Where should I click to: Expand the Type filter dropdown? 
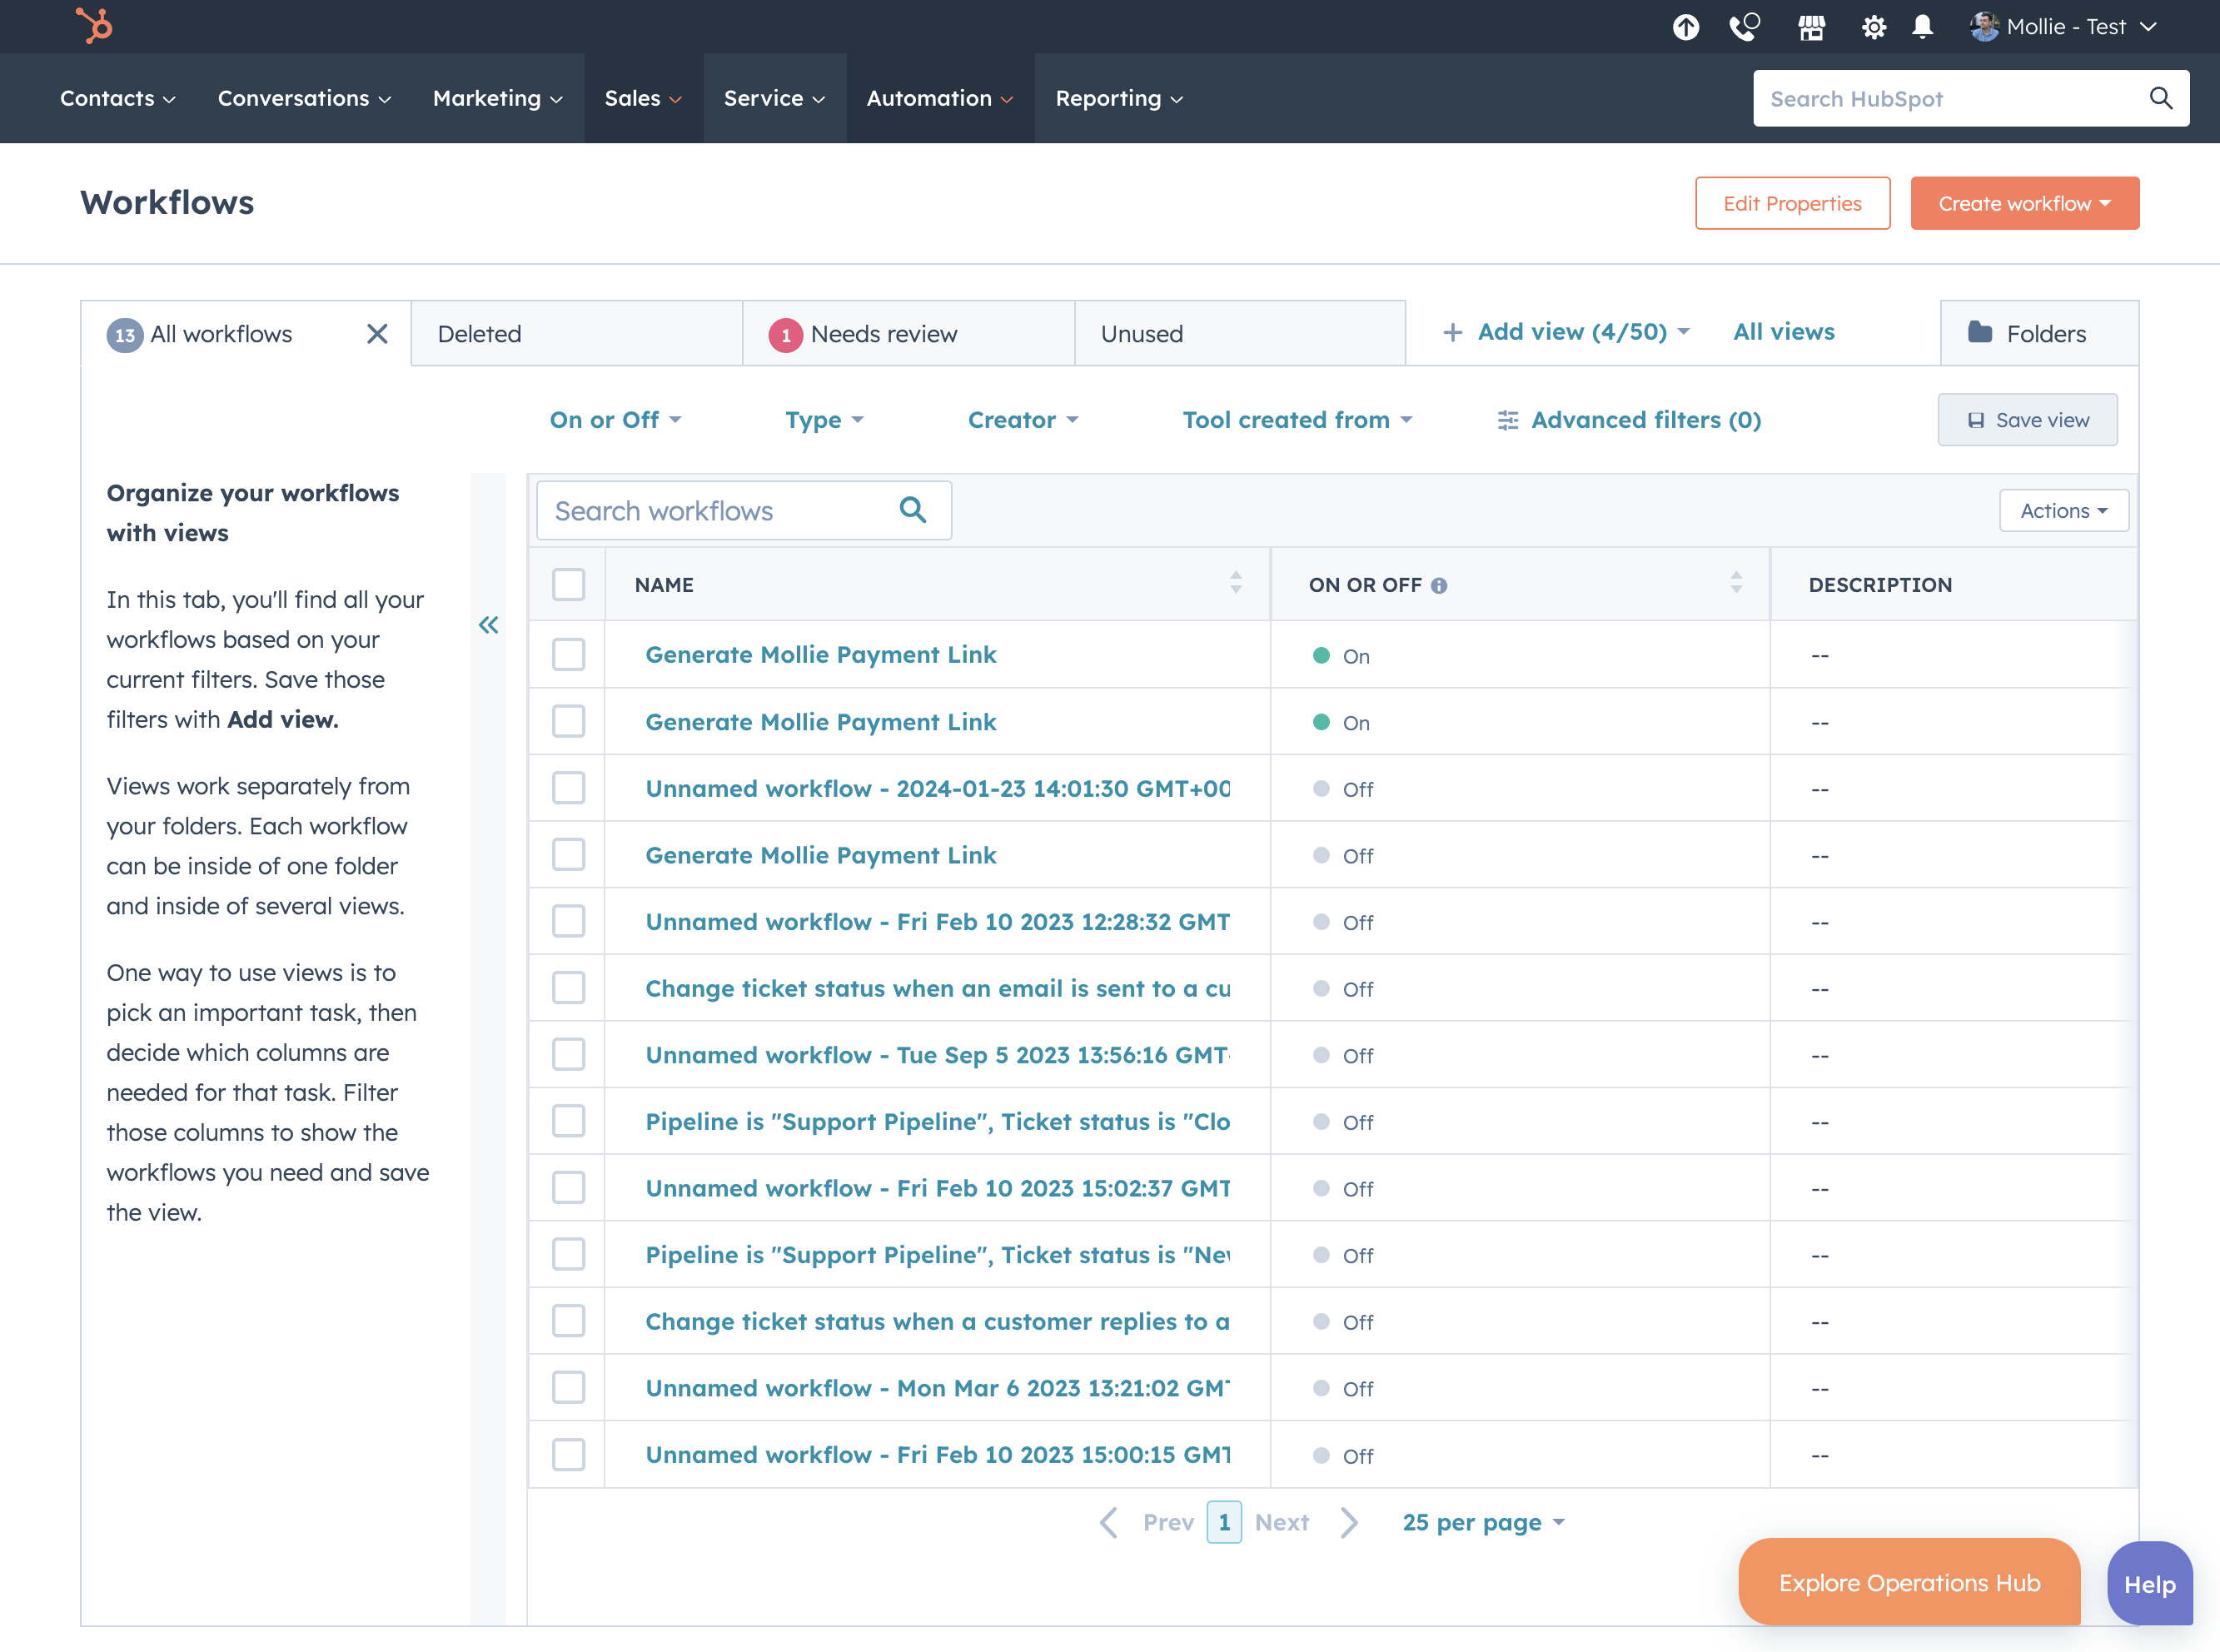click(824, 420)
